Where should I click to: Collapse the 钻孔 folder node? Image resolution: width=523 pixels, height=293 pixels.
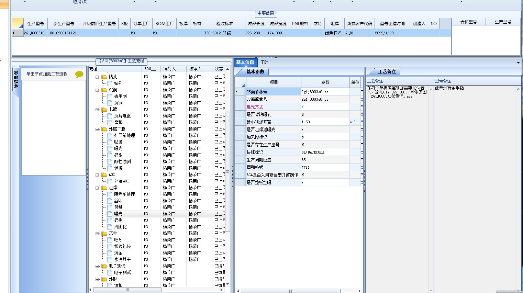[x=97, y=77]
